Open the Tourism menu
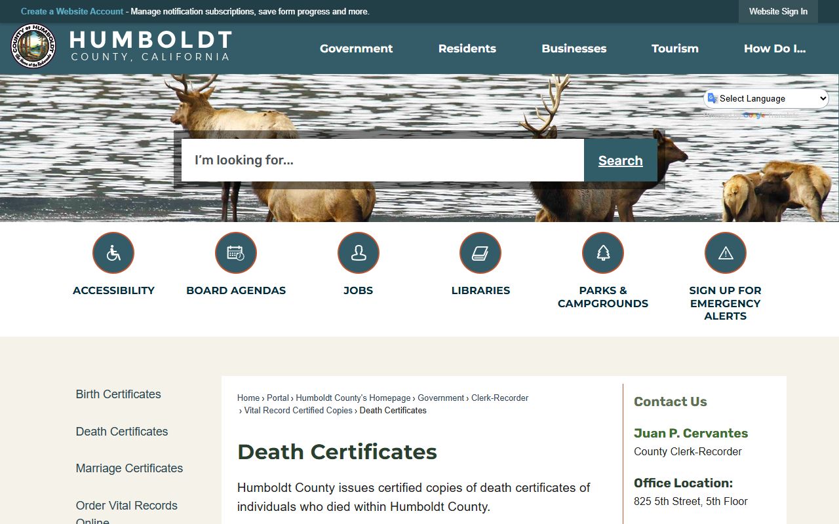Viewport: 839px width, 524px height. click(675, 48)
